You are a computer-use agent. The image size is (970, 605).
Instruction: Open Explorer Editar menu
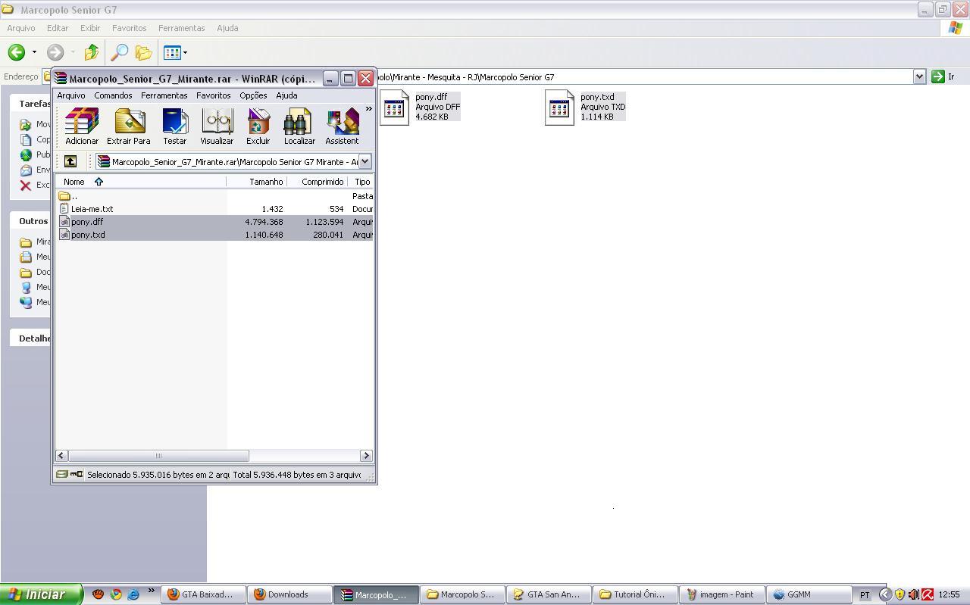click(58, 28)
